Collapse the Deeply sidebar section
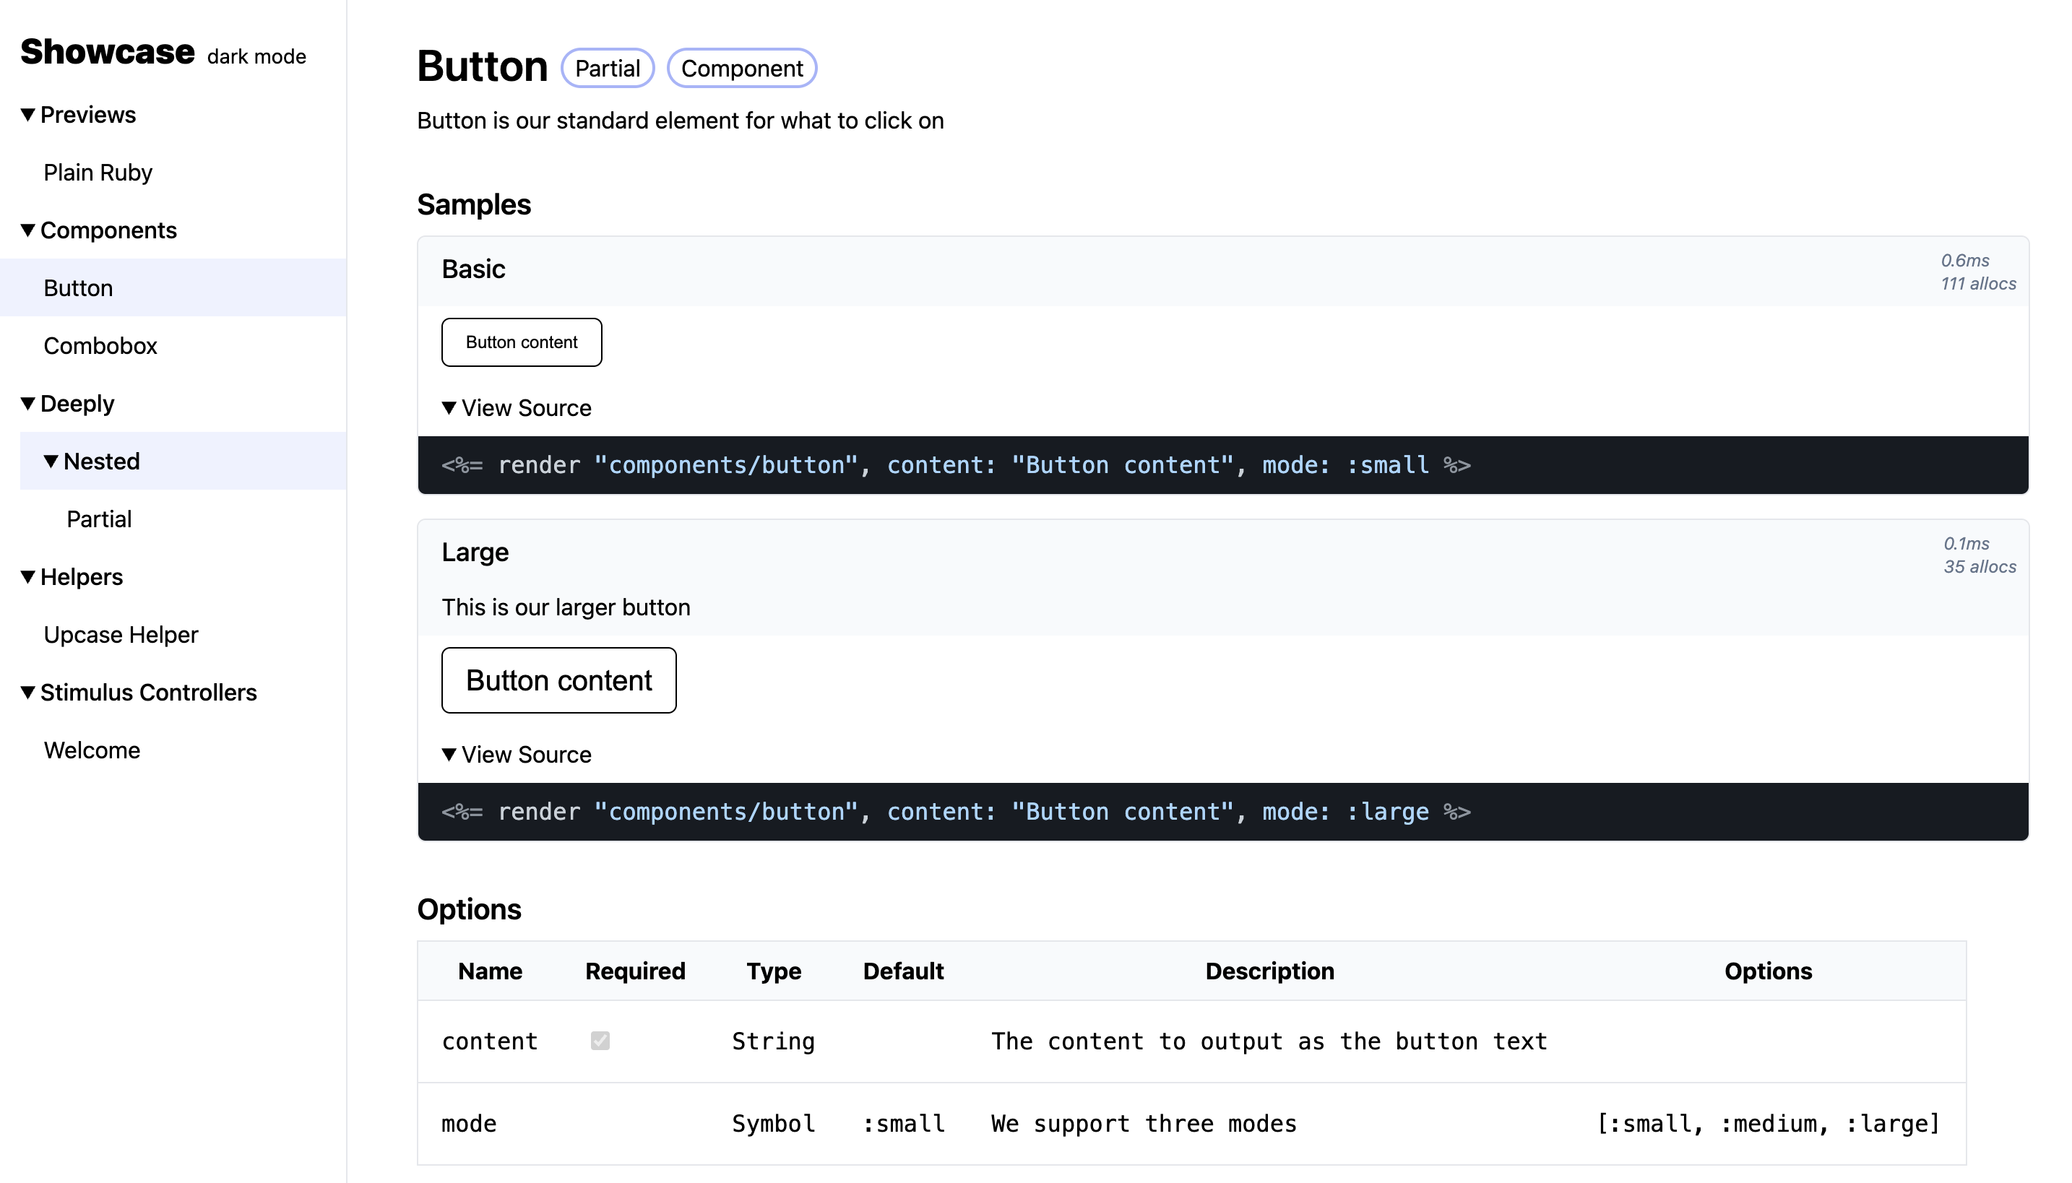 tap(67, 403)
